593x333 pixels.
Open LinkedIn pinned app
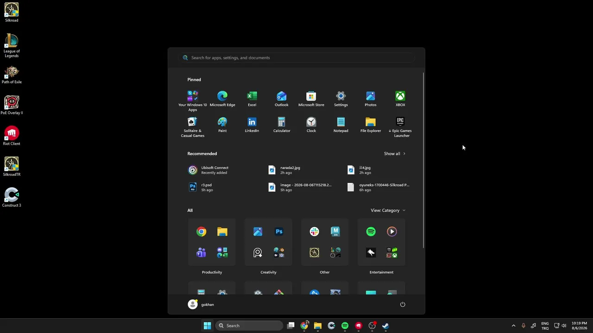(x=252, y=124)
